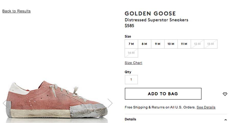This screenshot has height=123, width=233.
Task: Click the Qty quantity field
Action: pyautogui.click(x=131, y=80)
